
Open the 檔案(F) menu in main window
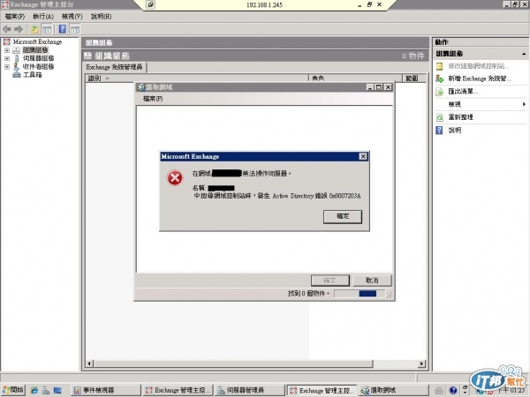pyautogui.click(x=15, y=17)
